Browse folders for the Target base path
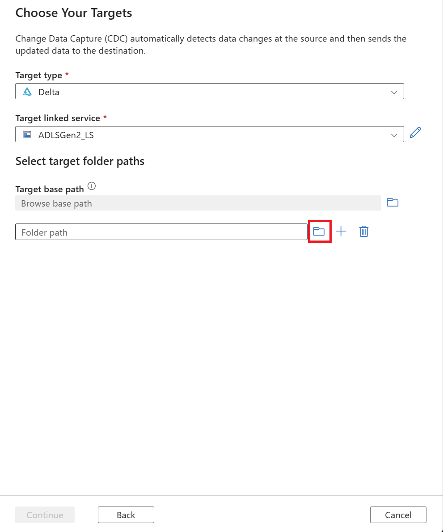Viewport: 443px width, 532px height. click(392, 203)
